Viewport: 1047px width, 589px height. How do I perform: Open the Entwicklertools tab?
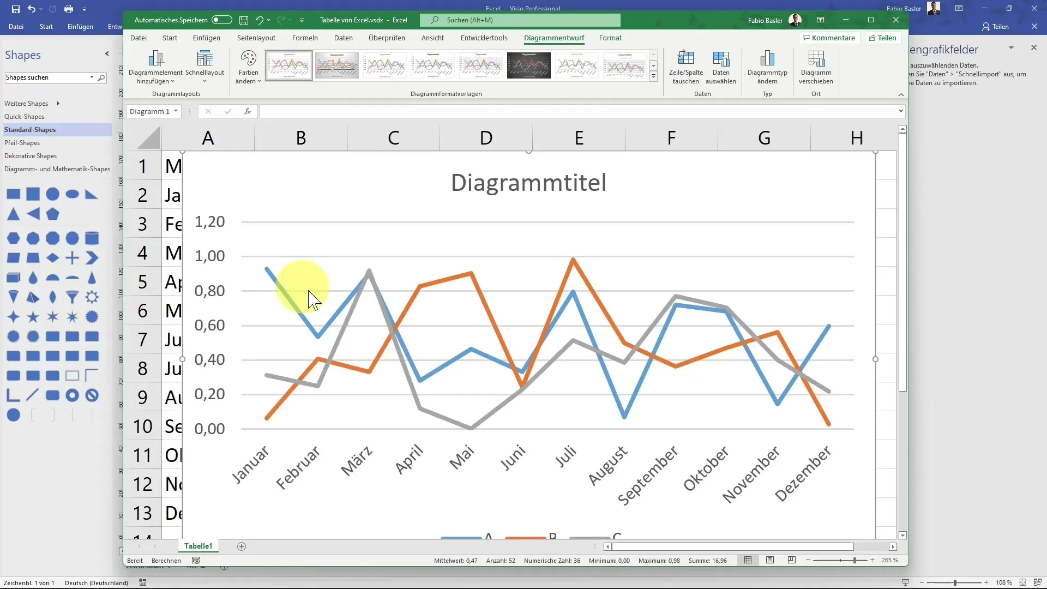(484, 38)
